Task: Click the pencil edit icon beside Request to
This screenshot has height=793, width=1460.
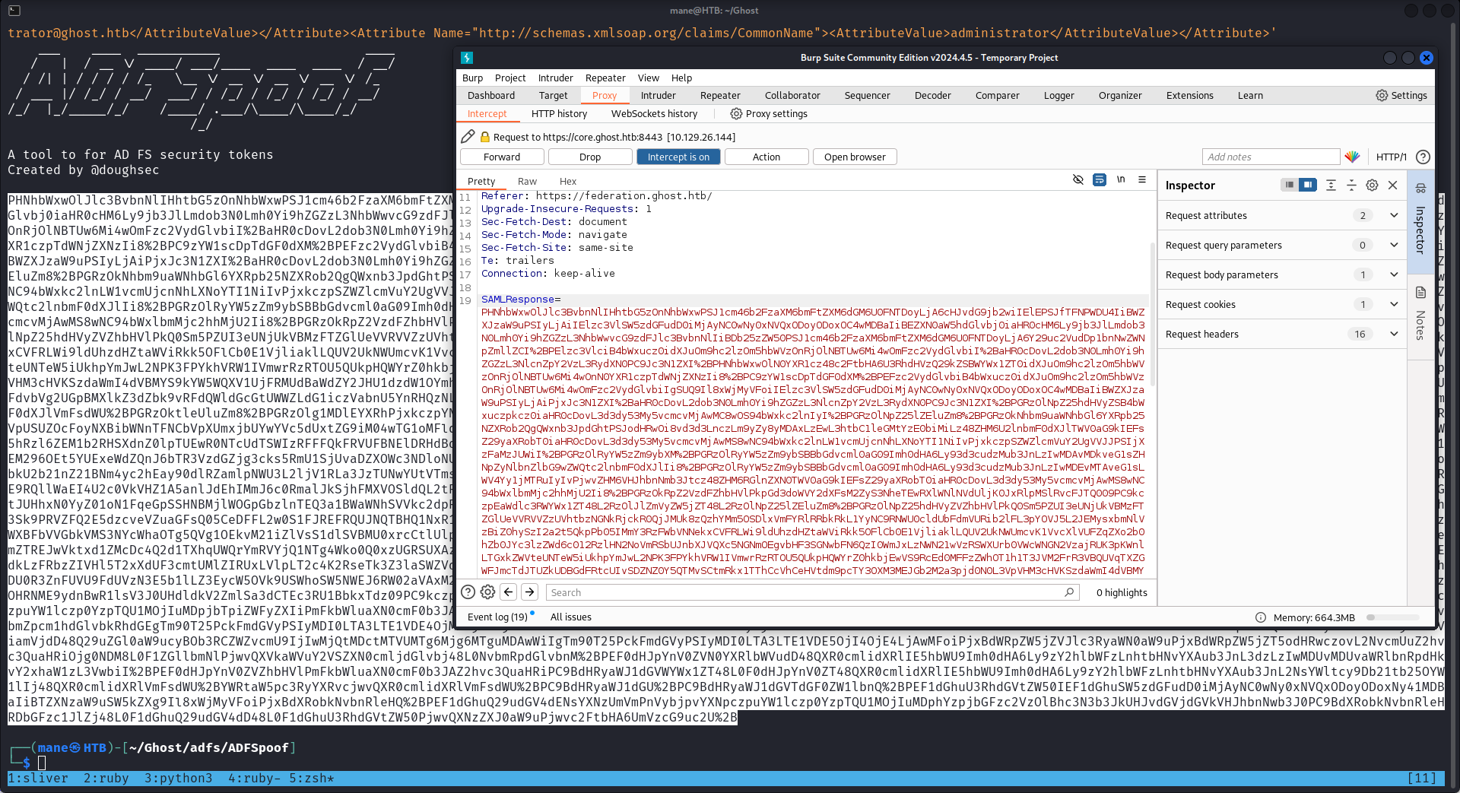Action: [468, 137]
